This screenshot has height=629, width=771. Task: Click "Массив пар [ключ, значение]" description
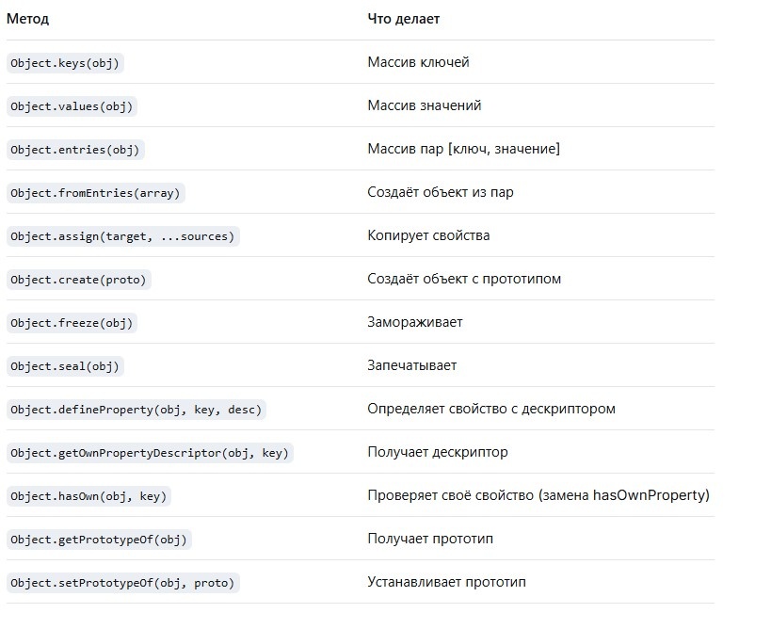463,149
